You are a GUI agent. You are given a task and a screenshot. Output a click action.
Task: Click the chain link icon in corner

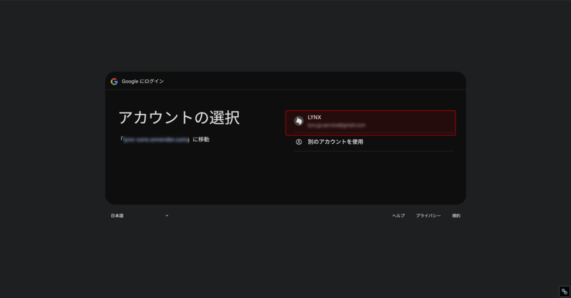coord(564,291)
